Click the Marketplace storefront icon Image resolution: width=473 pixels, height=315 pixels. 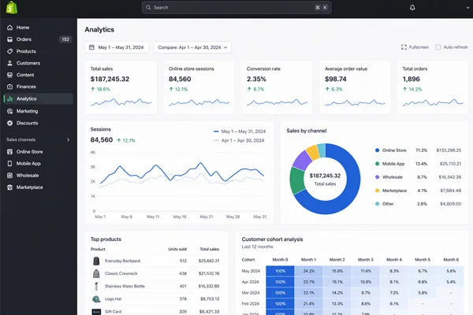tap(10, 187)
